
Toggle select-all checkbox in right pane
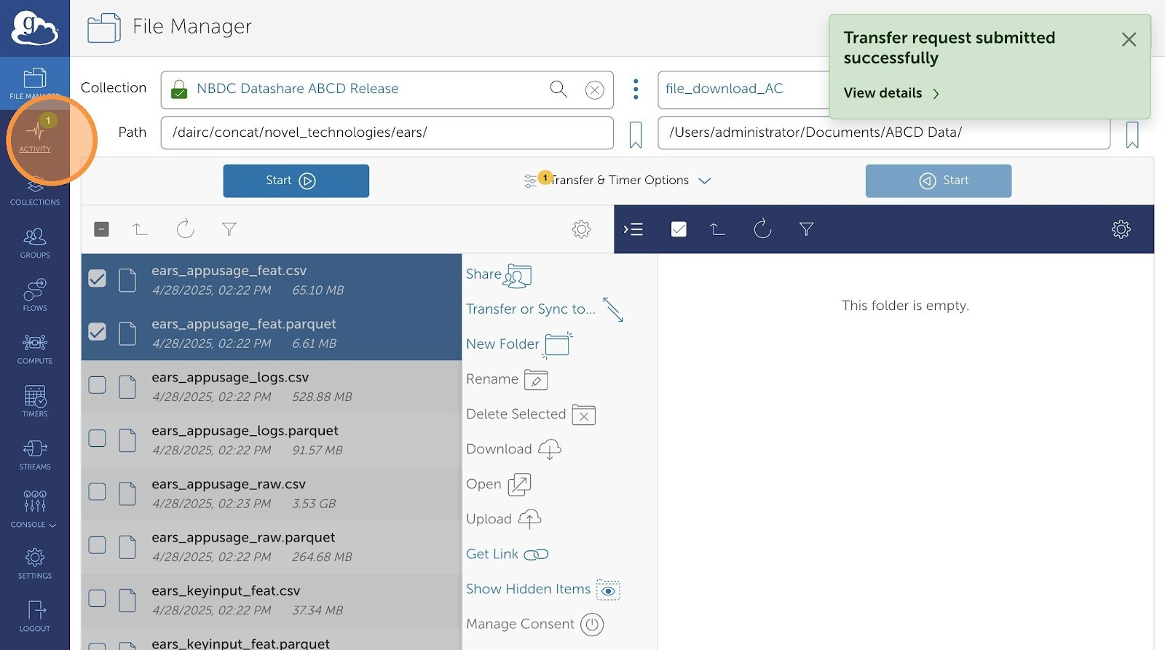[679, 229]
